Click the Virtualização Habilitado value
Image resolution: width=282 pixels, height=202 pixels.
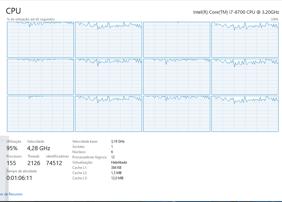(119, 162)
